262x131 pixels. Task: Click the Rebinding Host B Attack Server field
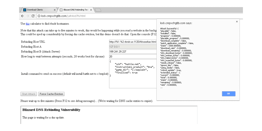point(133,51)
